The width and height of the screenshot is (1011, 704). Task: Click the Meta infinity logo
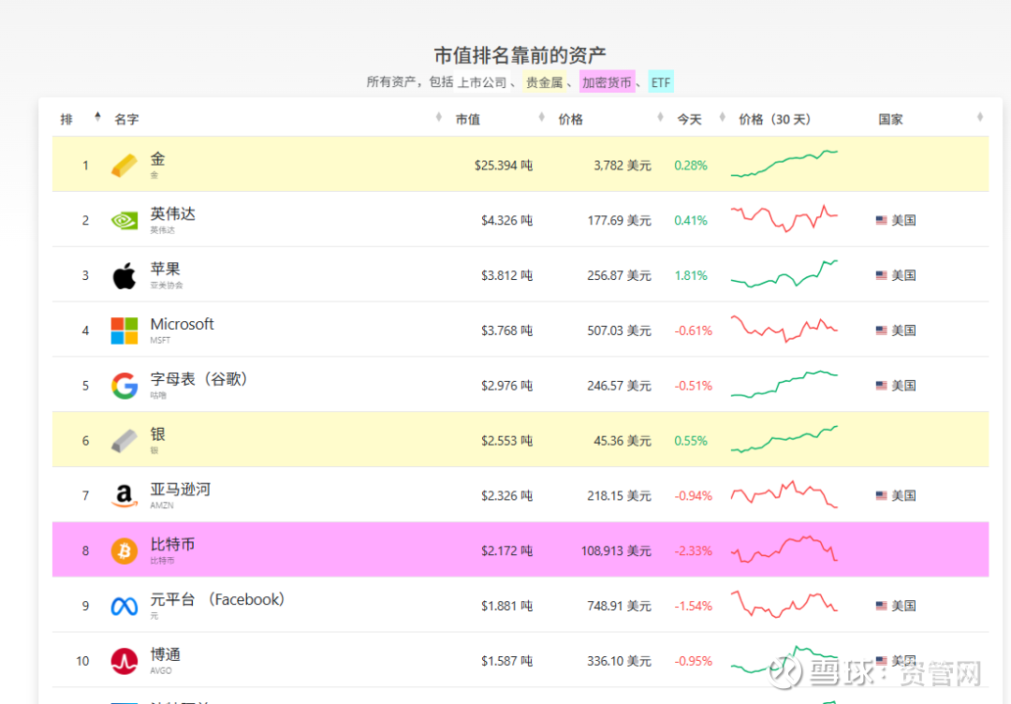tap(123, 605)
